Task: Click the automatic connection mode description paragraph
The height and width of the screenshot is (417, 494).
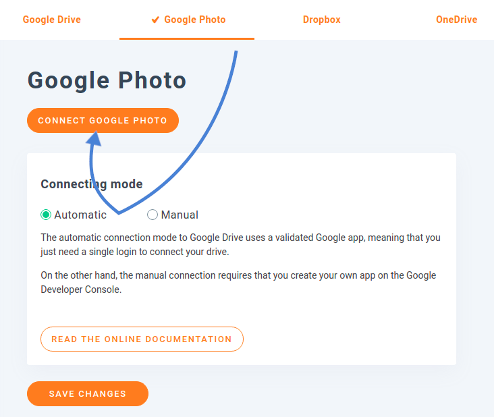Action: [x=240, y=245]
